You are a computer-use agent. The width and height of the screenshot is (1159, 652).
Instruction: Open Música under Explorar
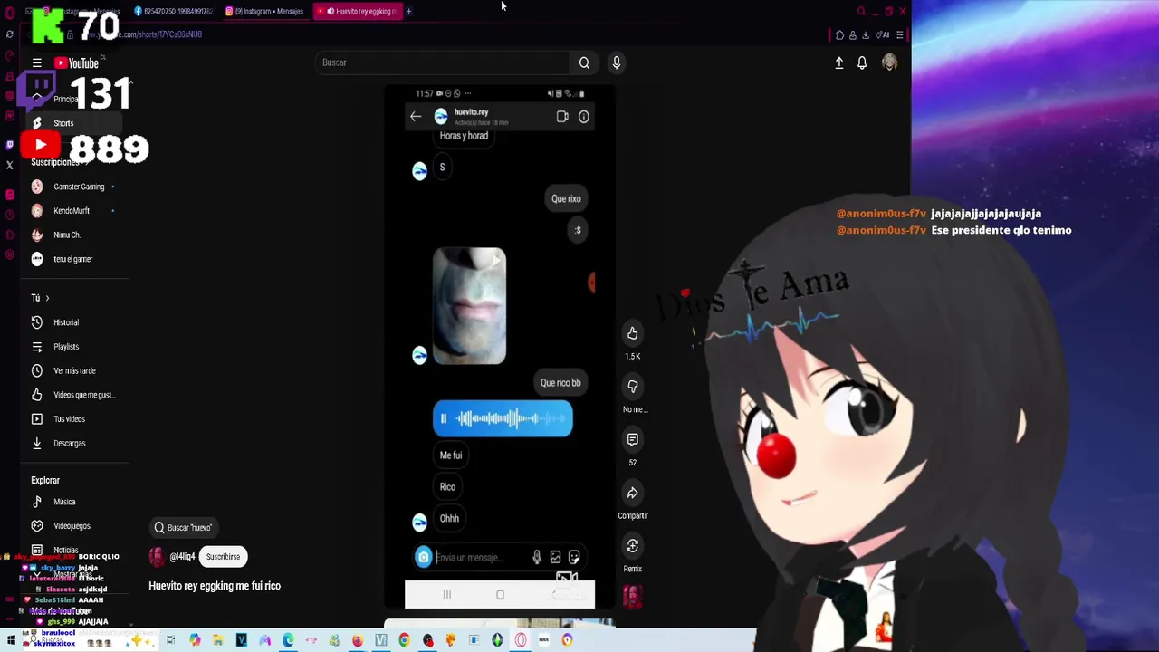64,502
